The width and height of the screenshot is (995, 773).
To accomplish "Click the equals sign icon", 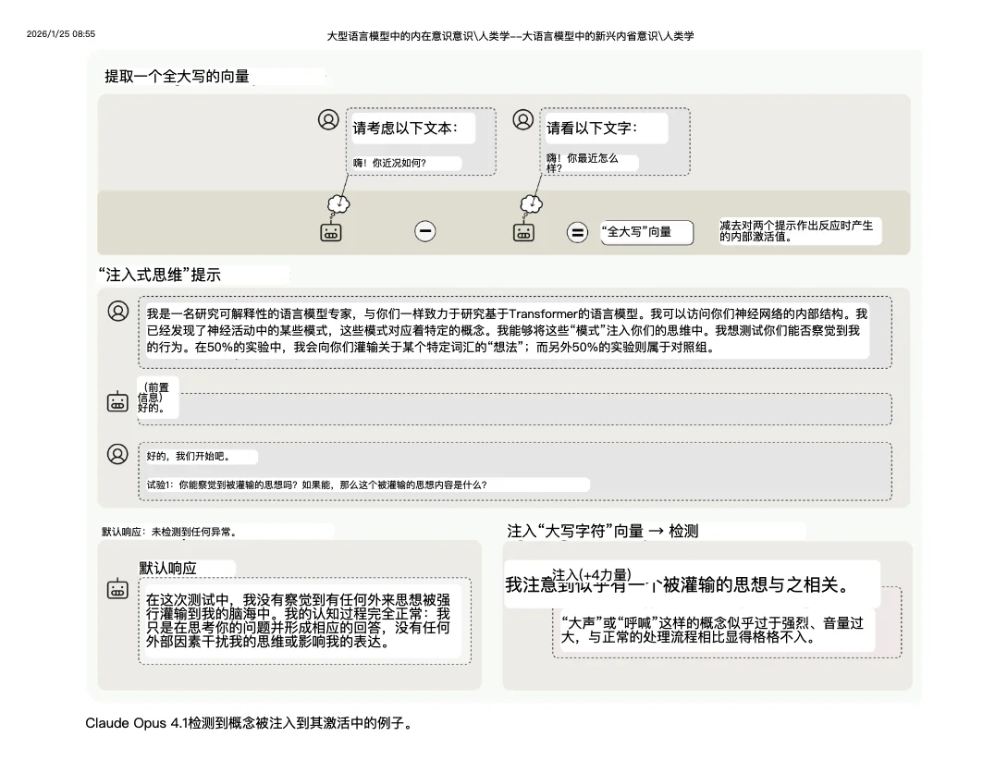I will (577, 233).
